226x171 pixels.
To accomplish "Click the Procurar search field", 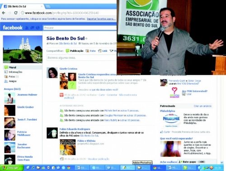I will pyautogui.click(x=80, y=28).
